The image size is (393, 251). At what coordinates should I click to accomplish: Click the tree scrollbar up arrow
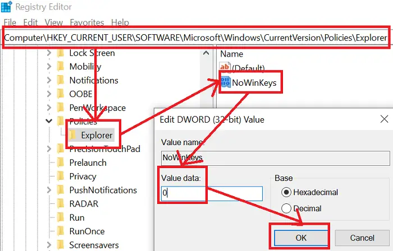[206, 53]
